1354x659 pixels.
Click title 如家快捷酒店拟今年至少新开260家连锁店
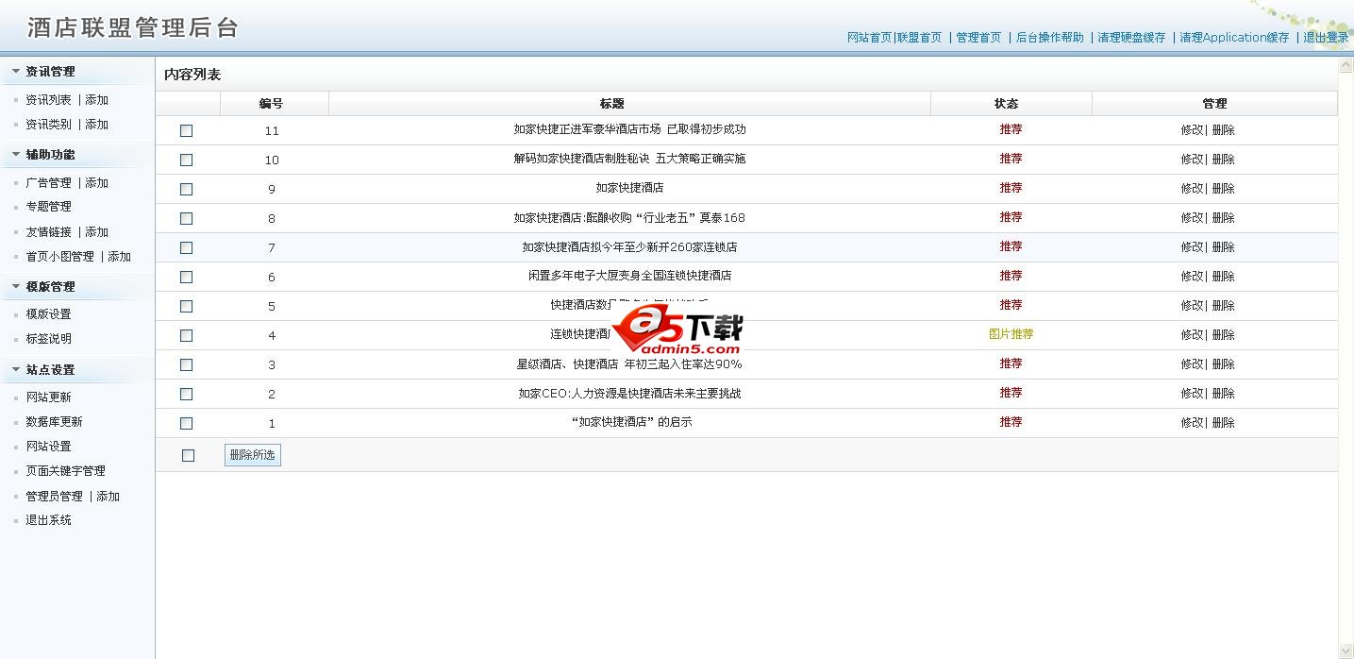point(629,247)
